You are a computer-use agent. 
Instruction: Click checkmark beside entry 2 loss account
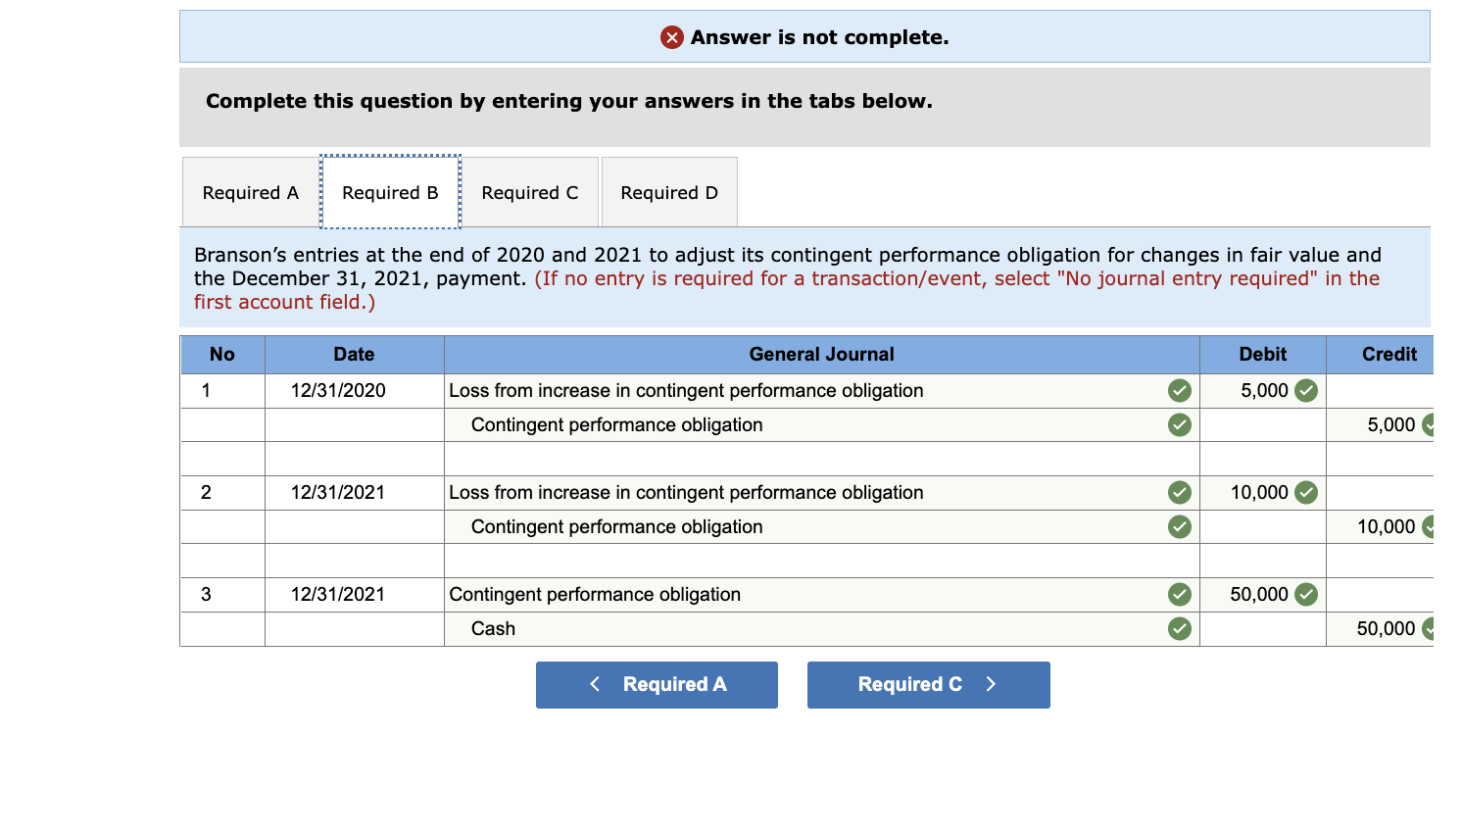point(1179,493)
